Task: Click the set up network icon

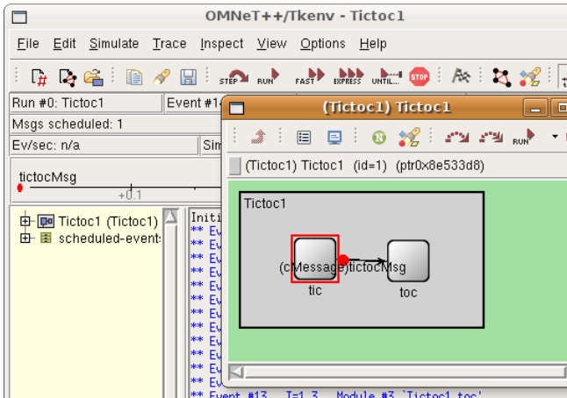Action: pos(68,77)
